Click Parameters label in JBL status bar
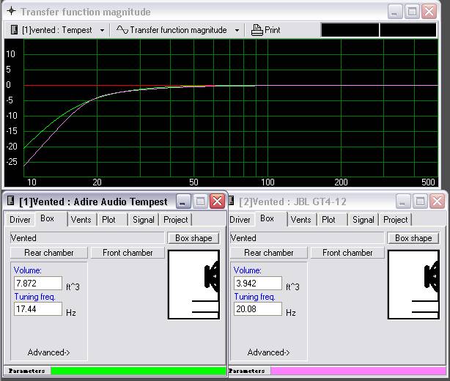 (247, 371)
